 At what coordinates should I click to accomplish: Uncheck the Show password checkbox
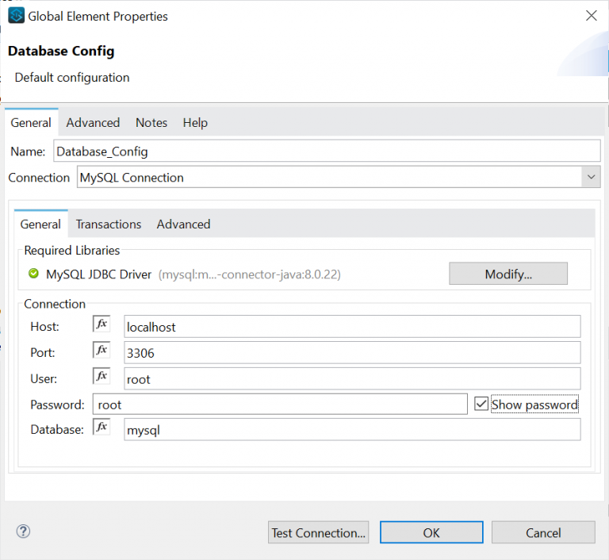481,405
